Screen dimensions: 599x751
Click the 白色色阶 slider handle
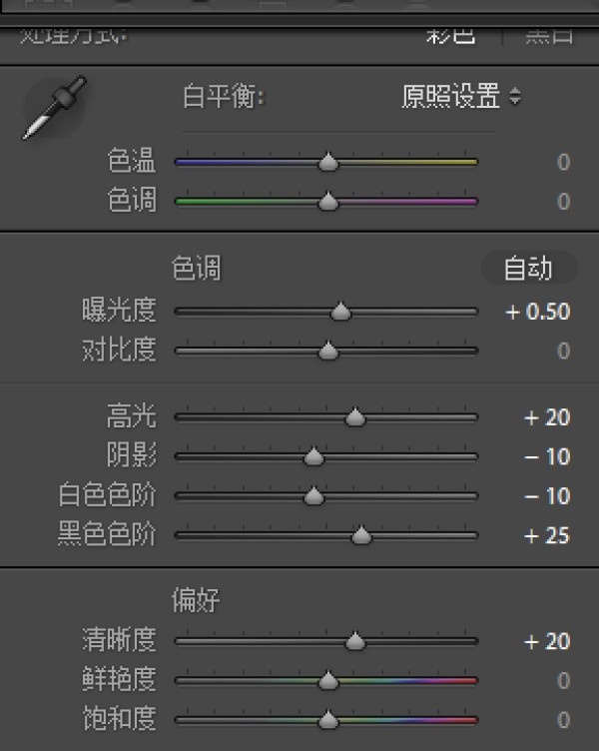tap(313, 496)
